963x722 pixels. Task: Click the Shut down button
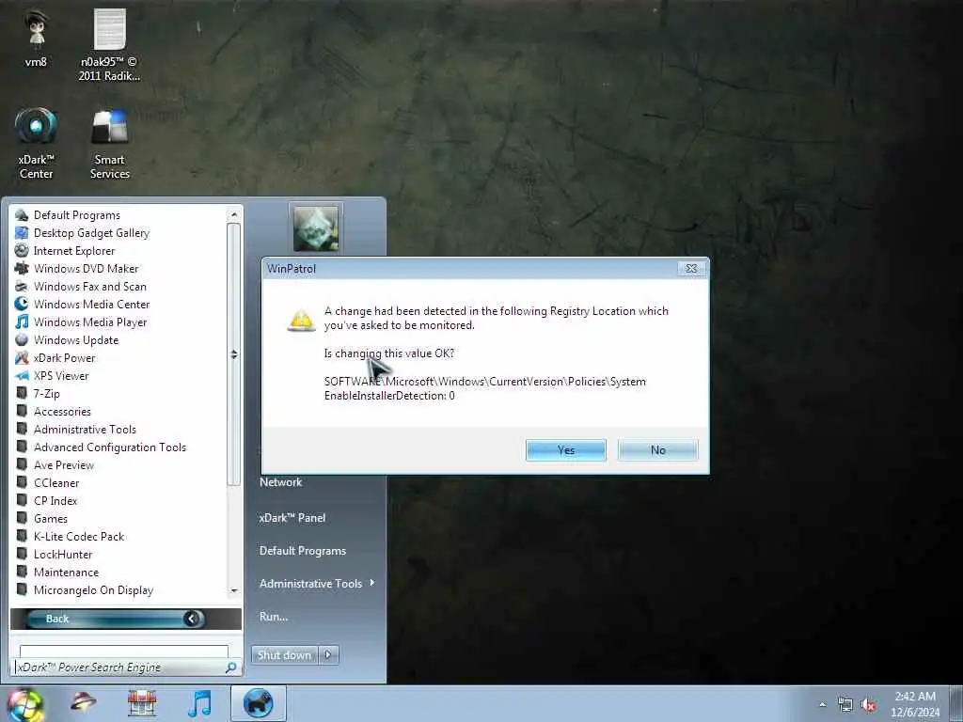[284, 655]
